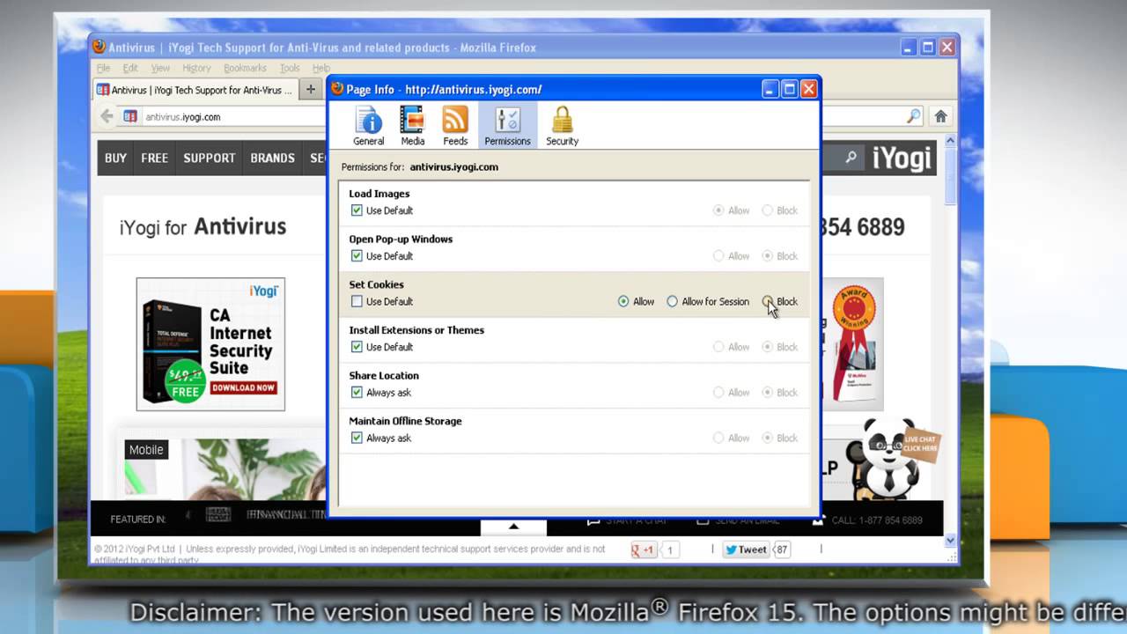1127x634 pixels.
Task: Click the website search magnifier icon
Action: click(851, 158)
